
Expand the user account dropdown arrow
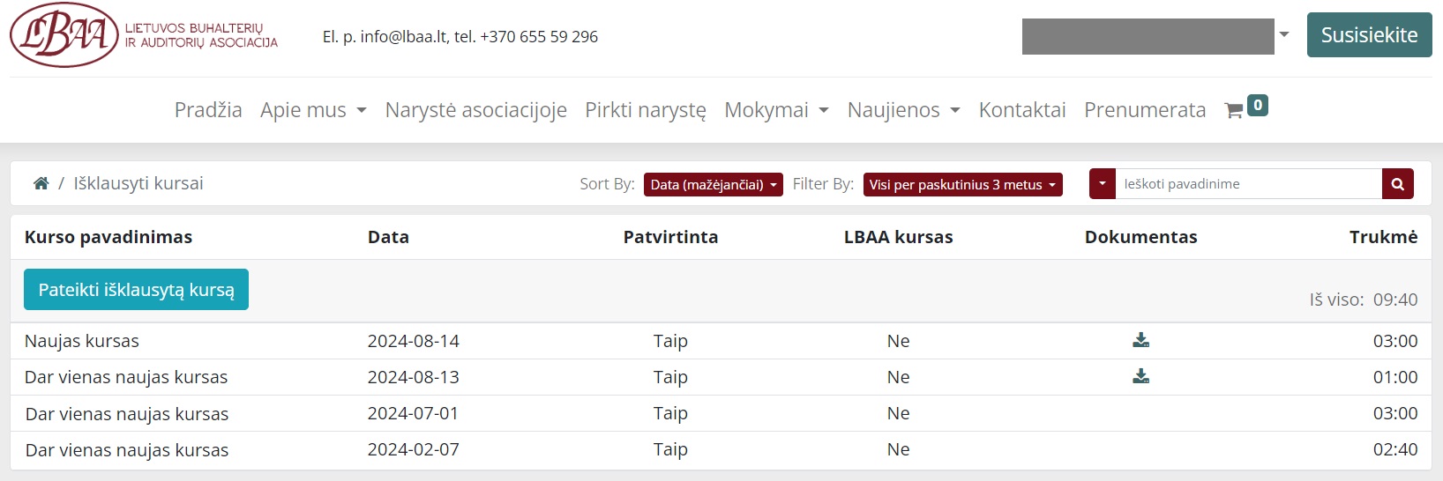[1284, 35]
